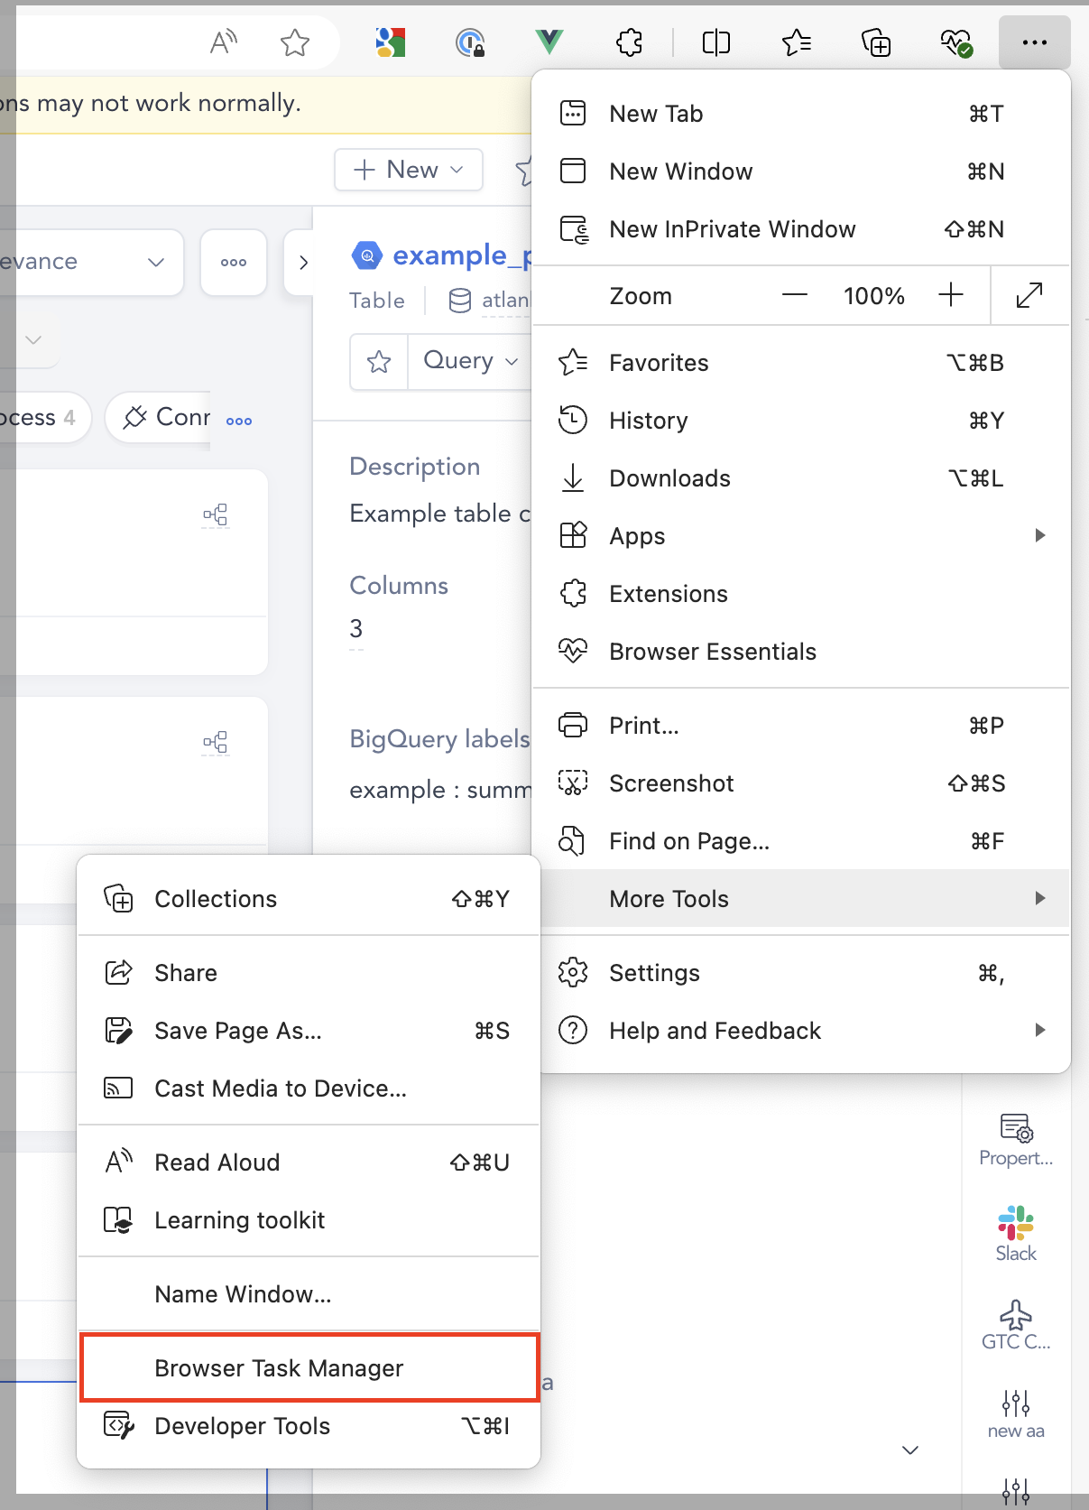The image size is (1089, 1510).
Task: Open the Settings and more ellipsis menu
Action: pyautogui.click(x=1034, y=42)
